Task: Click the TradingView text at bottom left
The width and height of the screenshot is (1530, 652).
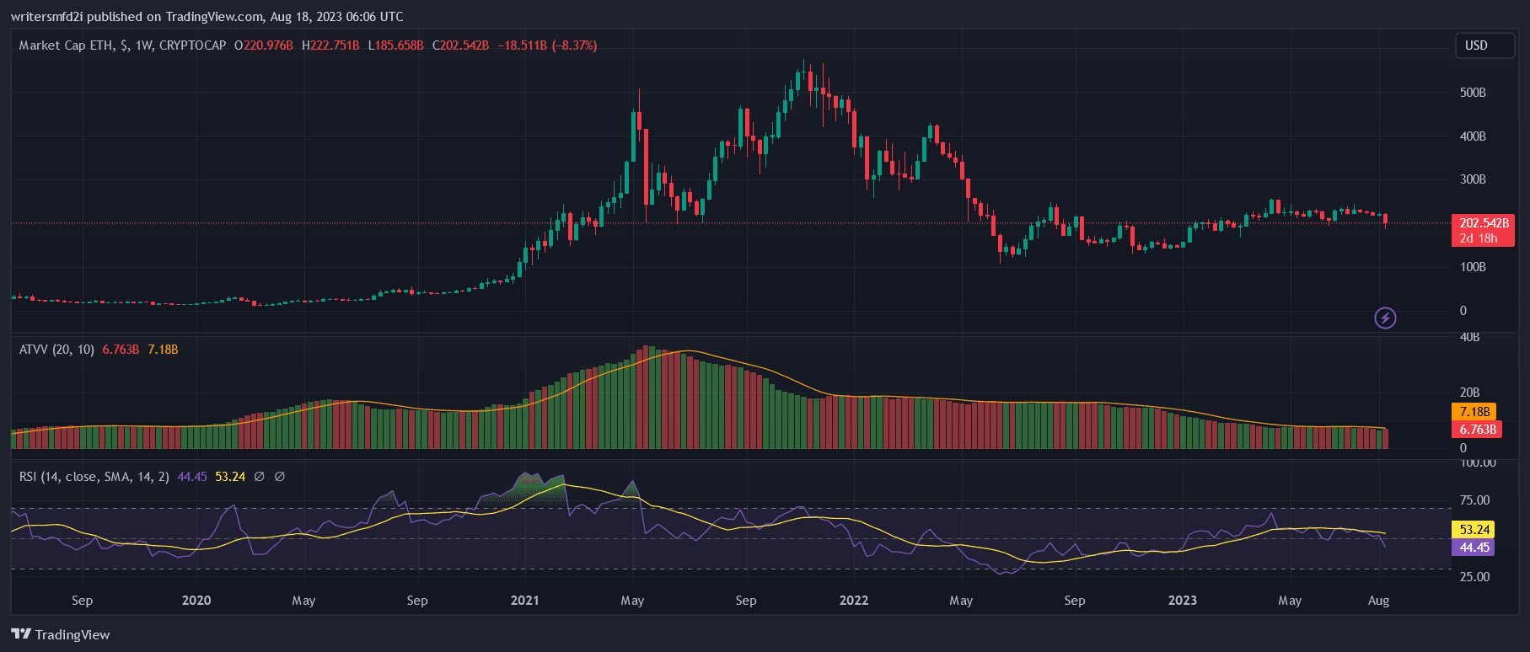Action: 72,635
